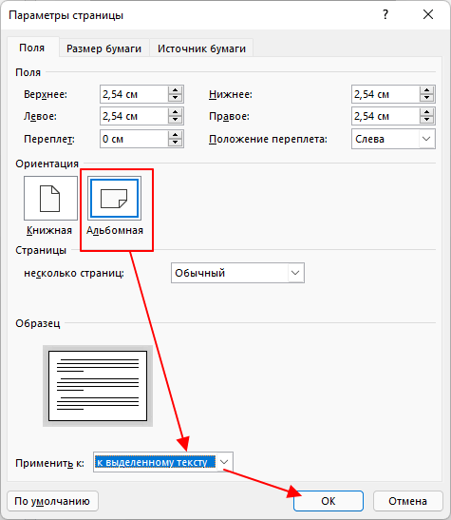The height and width of the screenshot is (520, 451).
Task: Increase the Переплет value with up arrow
Action: 175,135
